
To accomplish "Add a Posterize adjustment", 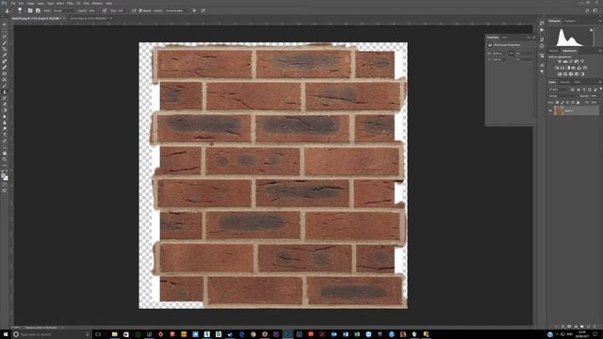I will (565, 74).
